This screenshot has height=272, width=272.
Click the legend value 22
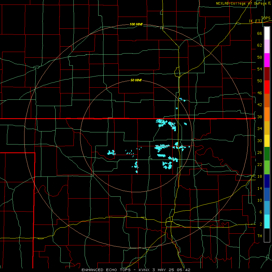pyautogui.click(x=260, y=164)
